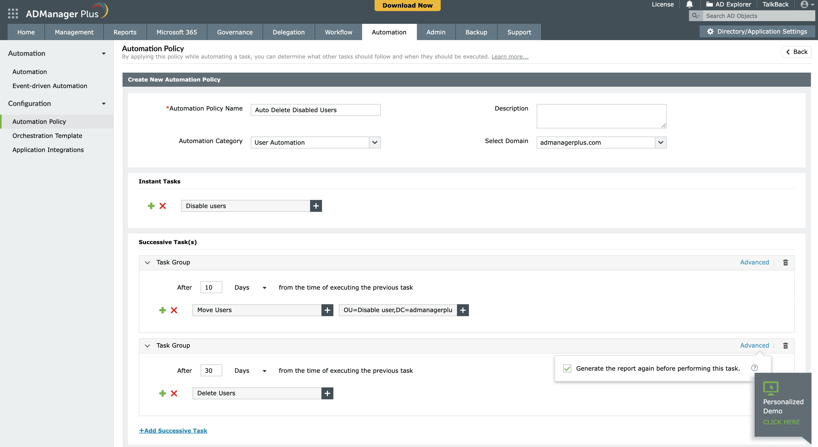Add a new instant task with the green plus icon
Image resolution: width=818 pixels, height=447 pixels.
151,206
